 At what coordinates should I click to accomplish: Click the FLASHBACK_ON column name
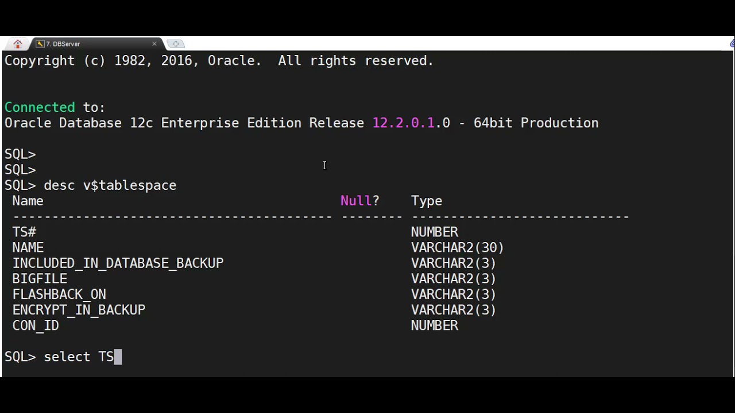click(x=59, y=294)
